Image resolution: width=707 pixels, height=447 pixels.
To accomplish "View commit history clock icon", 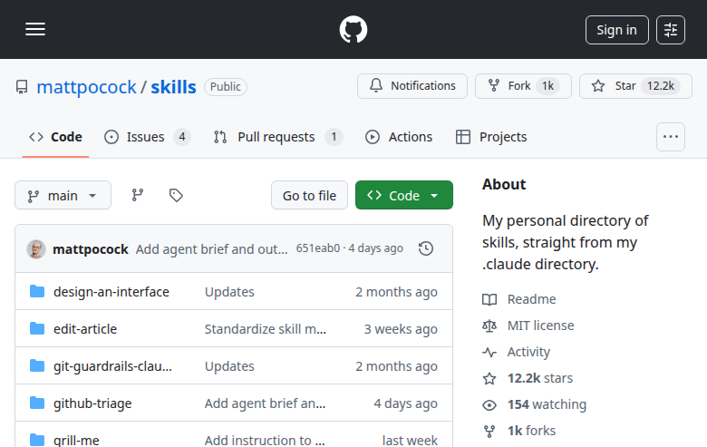I will [x=426, y=248].
